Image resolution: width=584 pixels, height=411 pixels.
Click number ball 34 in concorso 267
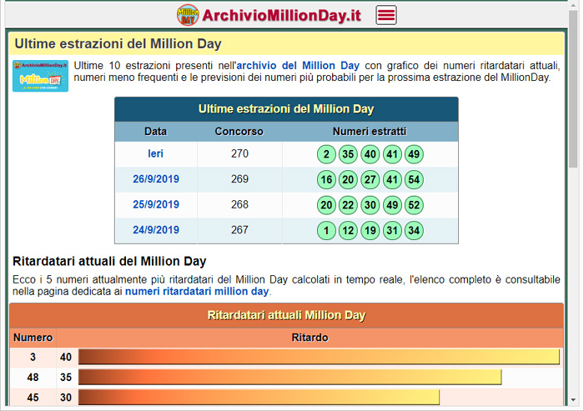pos(414,231)
